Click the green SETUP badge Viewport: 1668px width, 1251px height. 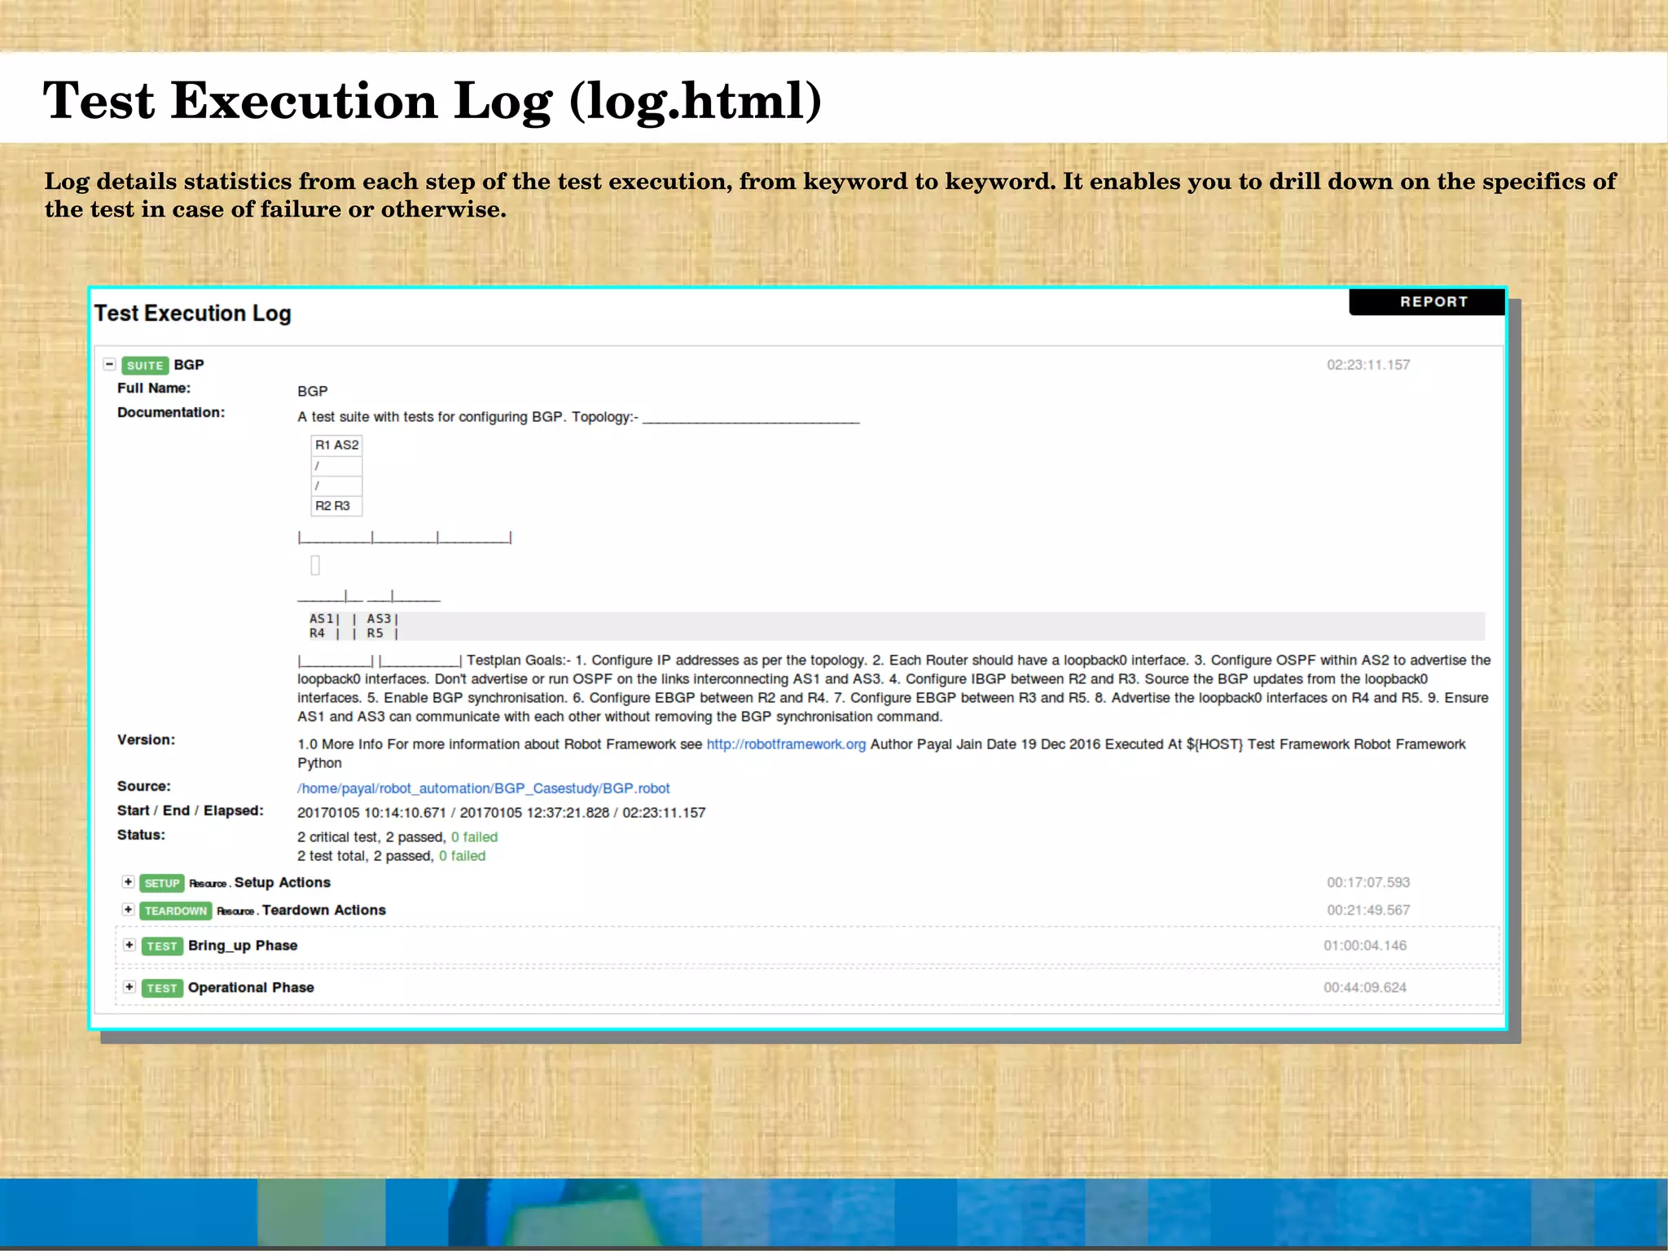click(x=161, y=883)
